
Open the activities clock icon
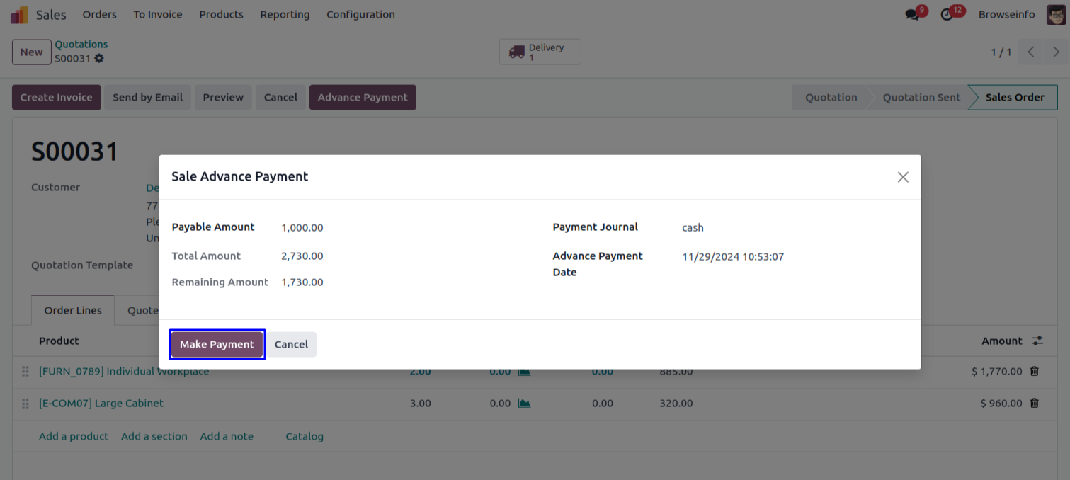pos(947,15)
